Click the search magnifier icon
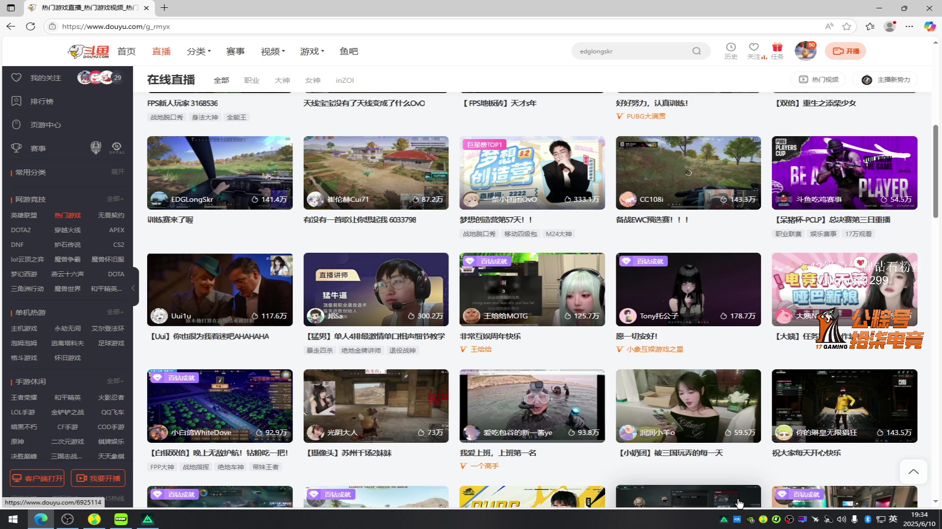 (696, 51)
